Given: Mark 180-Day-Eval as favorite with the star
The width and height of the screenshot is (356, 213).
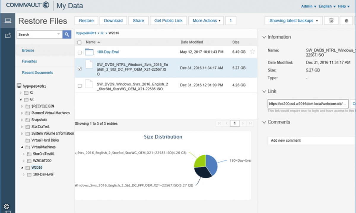Looking at the screenshot, I should tap(252, 52).
